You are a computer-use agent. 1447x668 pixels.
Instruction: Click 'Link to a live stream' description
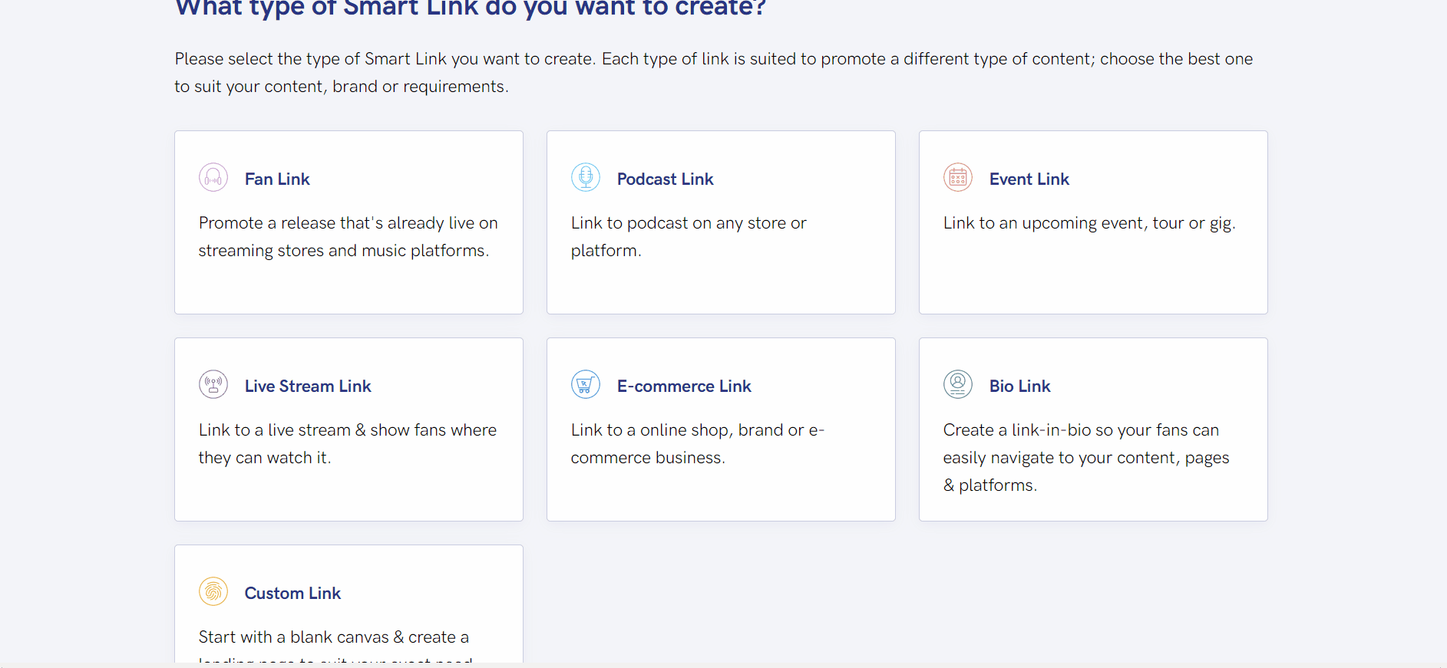(x=348, y=443)
